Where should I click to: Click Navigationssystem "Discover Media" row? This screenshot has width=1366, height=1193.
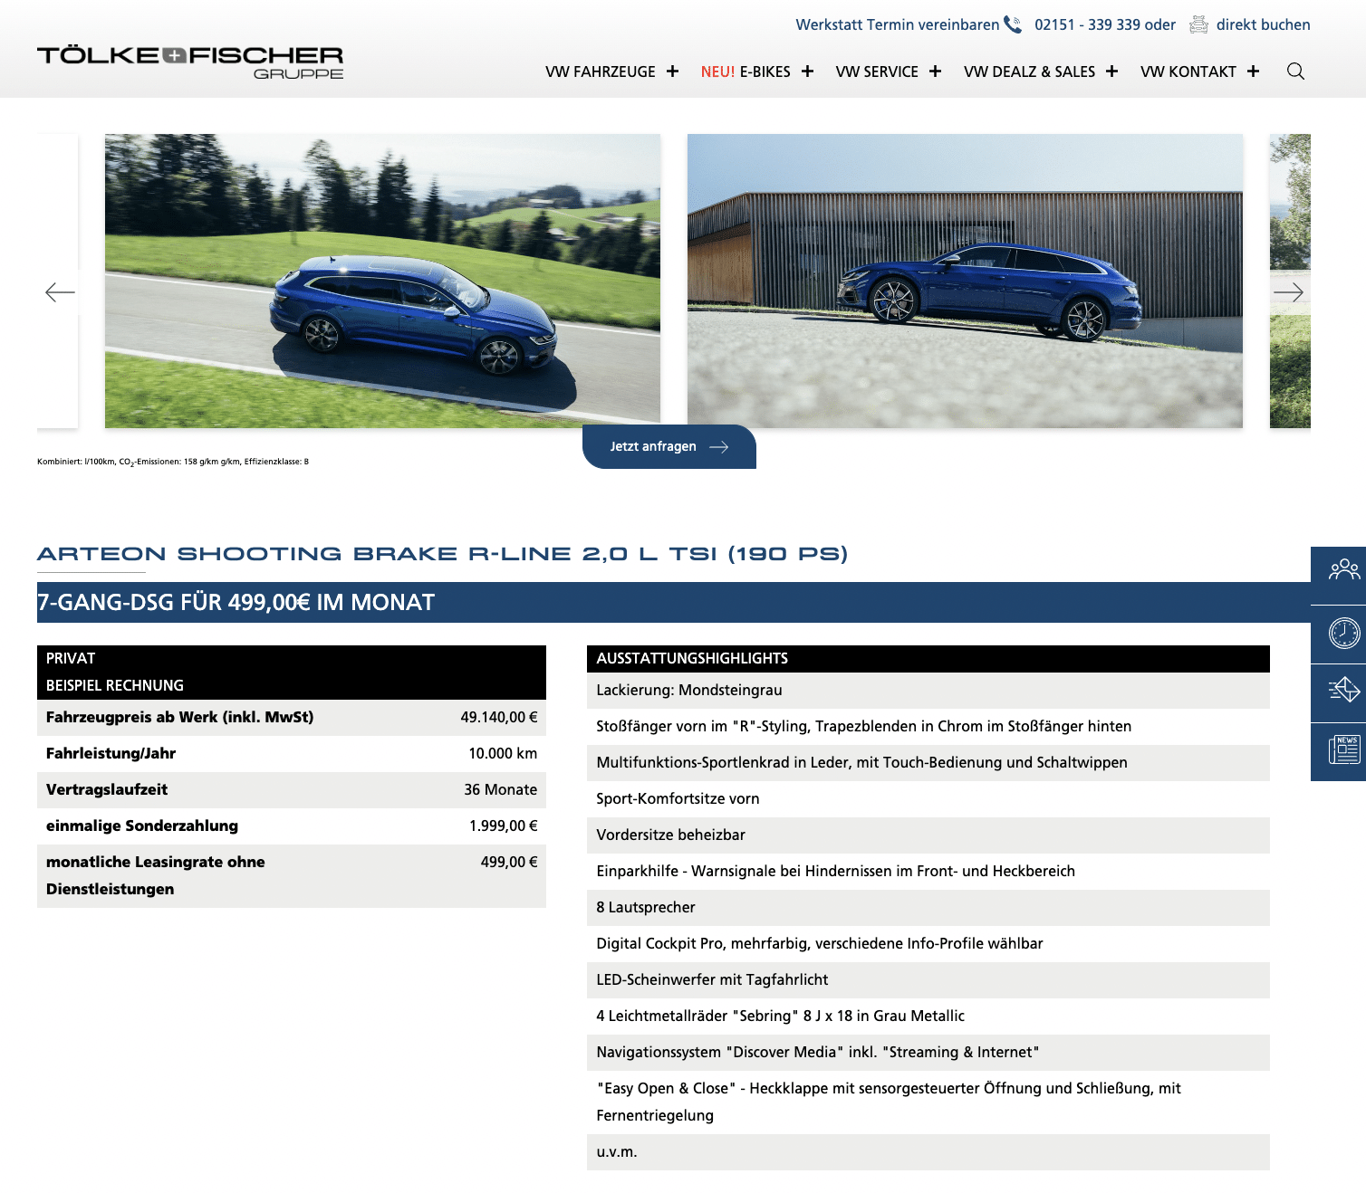928,1053
